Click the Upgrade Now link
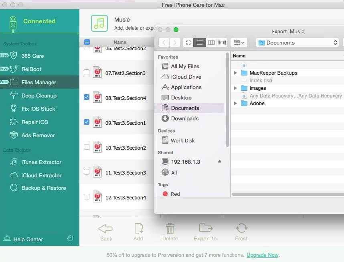Viewport: 344px width, 262px height. point(262,255)
